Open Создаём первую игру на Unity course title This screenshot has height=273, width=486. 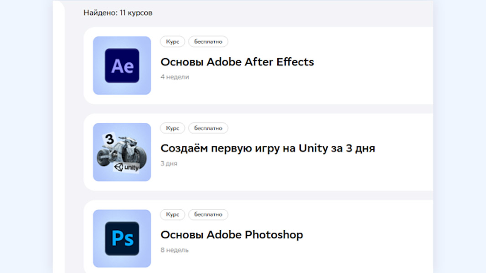coord(268,148)
